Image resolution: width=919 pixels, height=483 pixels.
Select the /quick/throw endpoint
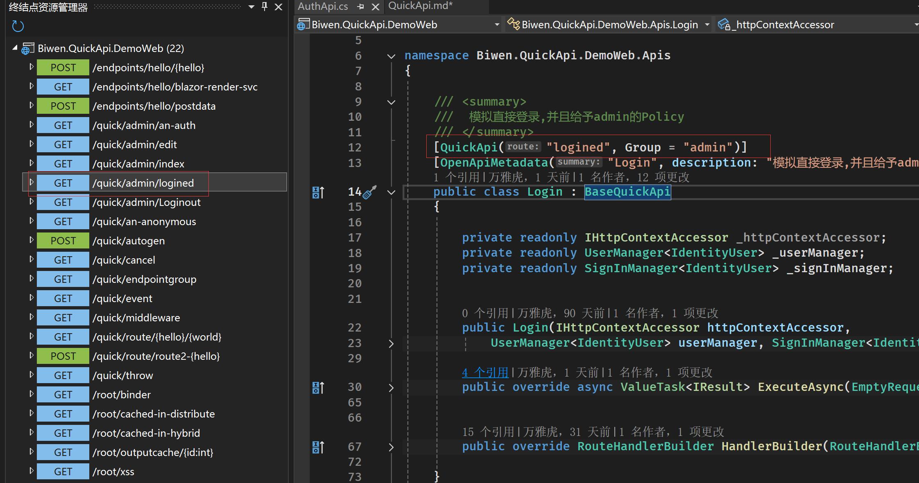point(123,375)
